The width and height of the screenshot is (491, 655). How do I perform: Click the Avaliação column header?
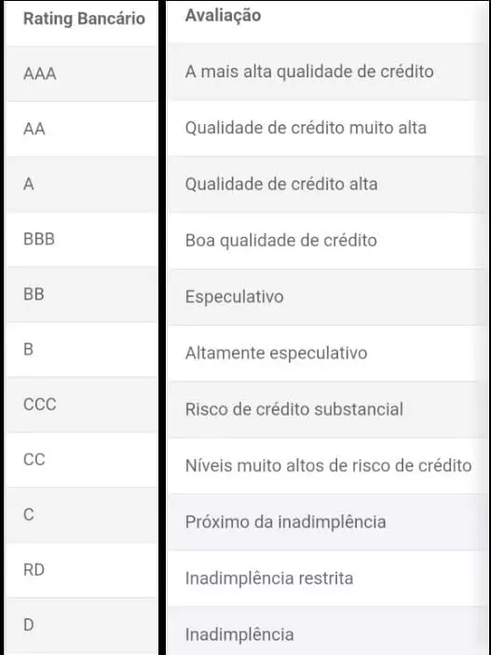(x=224, y=16)
